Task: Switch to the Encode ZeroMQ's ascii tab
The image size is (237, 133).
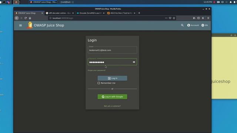Action: pyautogui.click(x=90, y=13)
